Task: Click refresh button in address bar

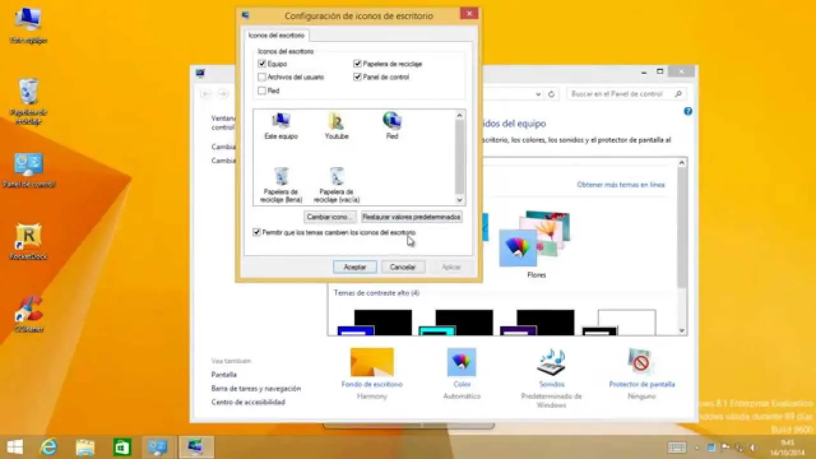Action: point(551,94)
